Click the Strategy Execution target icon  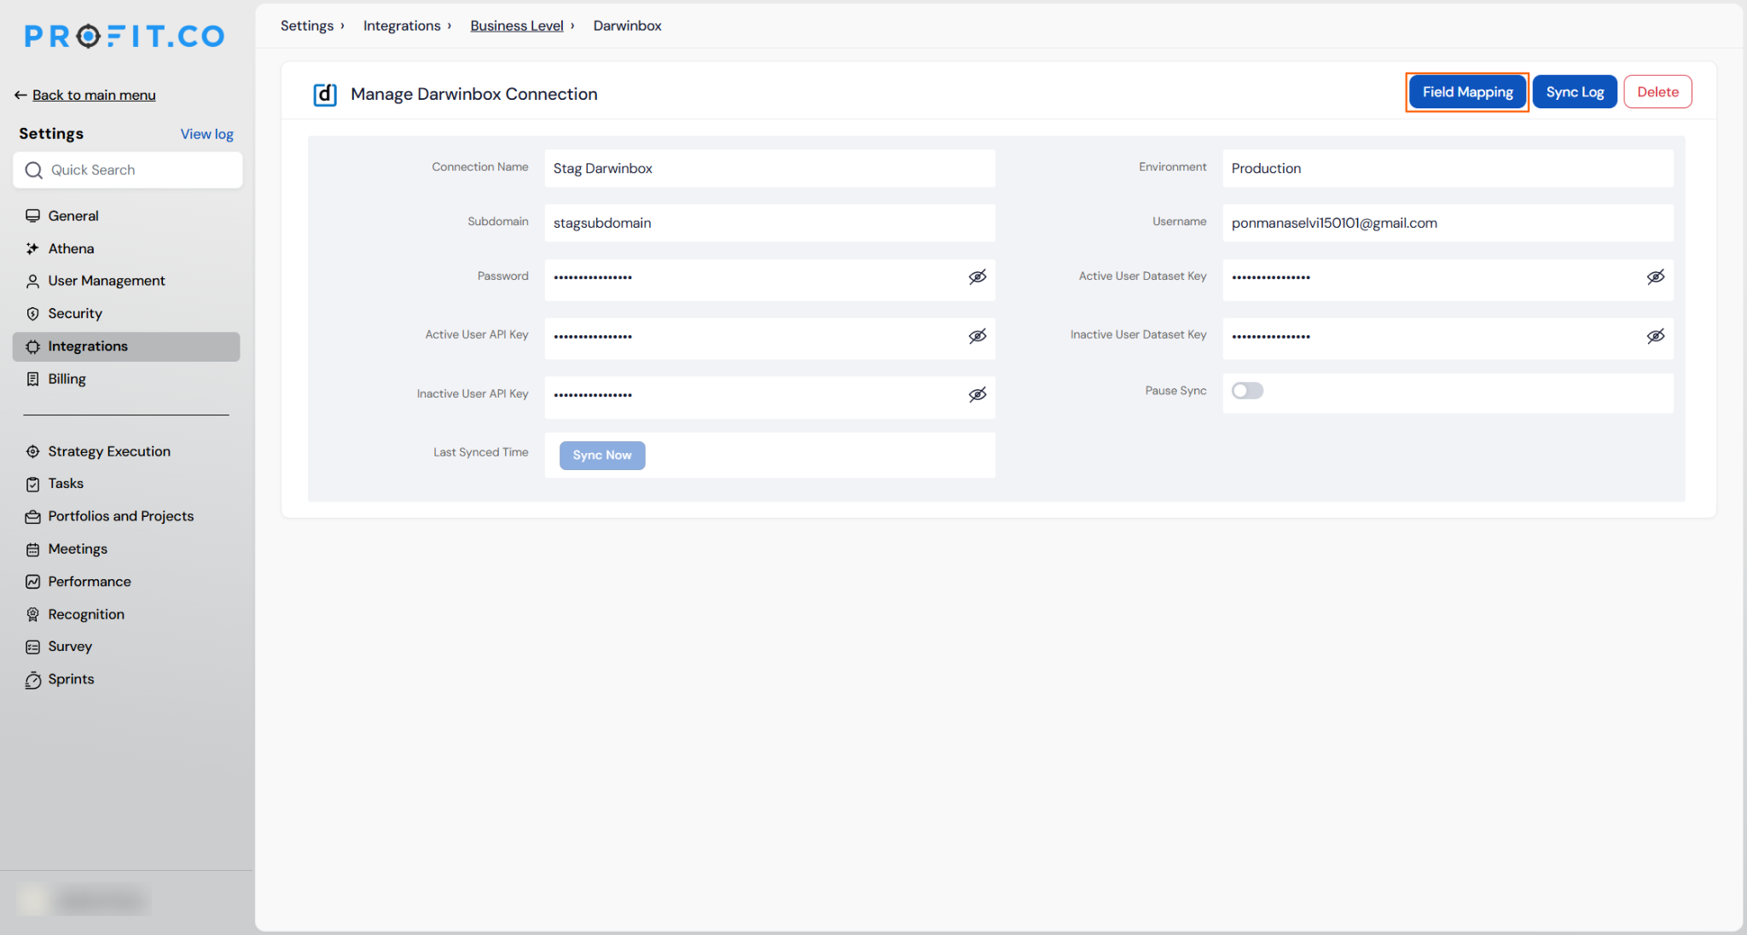(32, 451)
